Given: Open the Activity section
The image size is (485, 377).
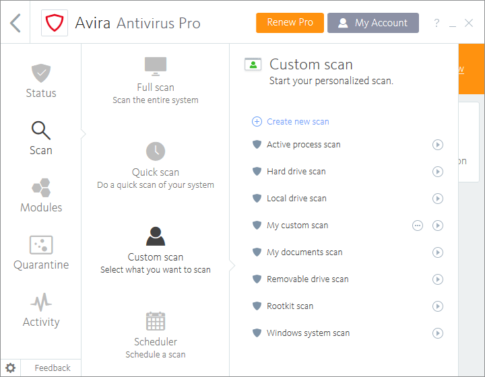Looking at the screenshot, I should pyautogui.click(x=41, y=310).
